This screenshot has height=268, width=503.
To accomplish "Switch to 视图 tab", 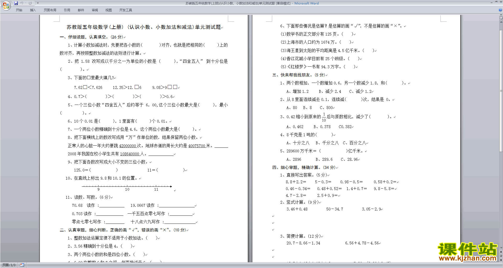I will pyautogui.click(x=108, y=10).
